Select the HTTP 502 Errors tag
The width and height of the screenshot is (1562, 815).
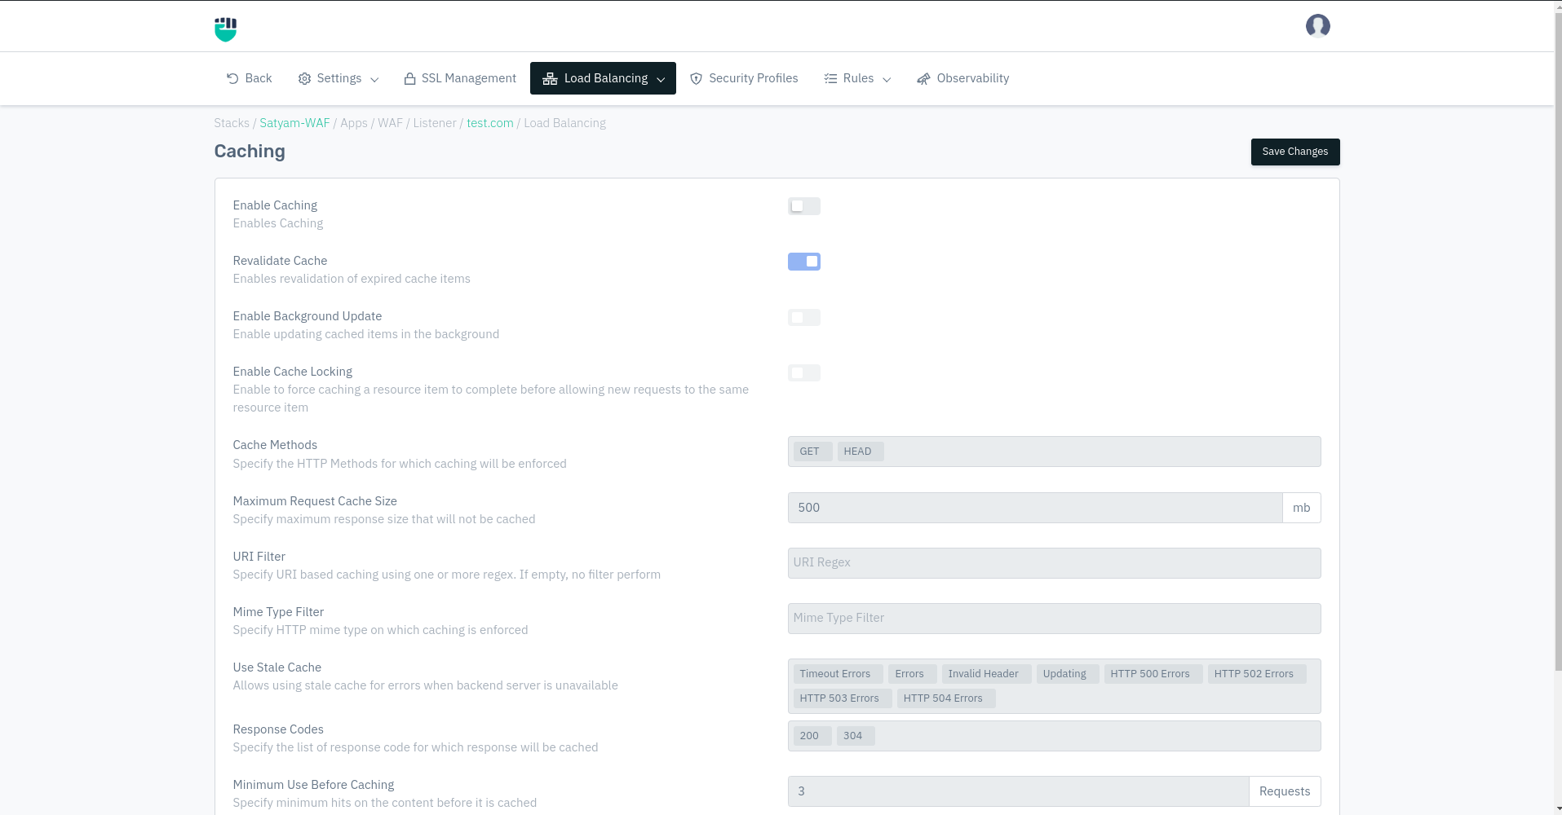click(1257, 674)
